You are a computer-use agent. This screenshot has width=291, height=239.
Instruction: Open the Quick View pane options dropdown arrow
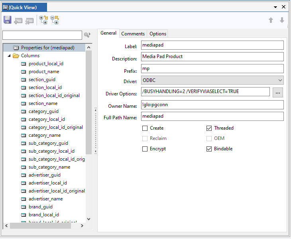[x=275, y=7]
